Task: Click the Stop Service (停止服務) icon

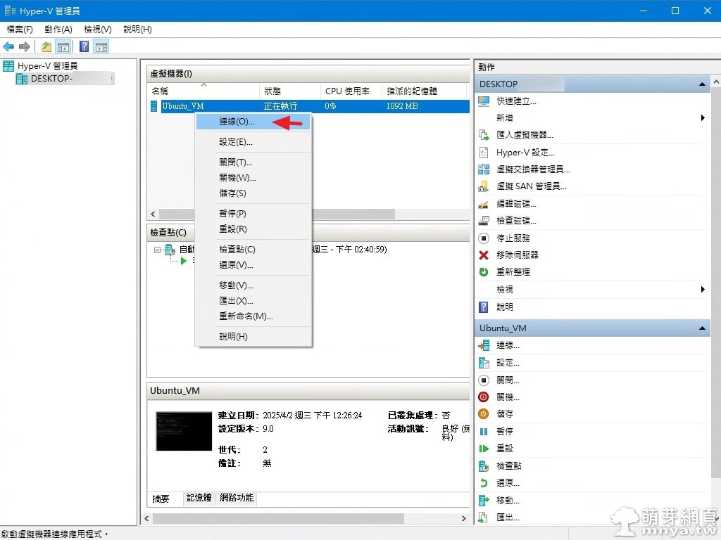Action: click(484, 238)
